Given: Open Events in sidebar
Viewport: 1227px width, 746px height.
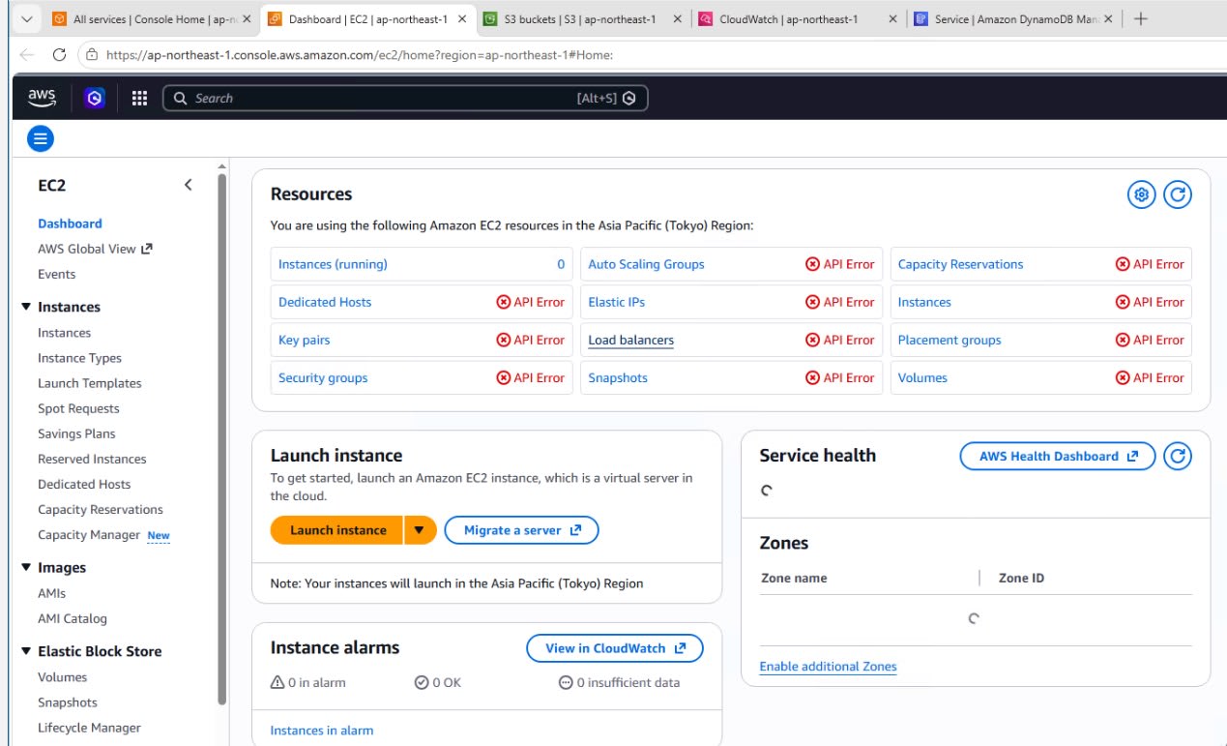Looking at the screenshot, I should click(x=56, y=274).
